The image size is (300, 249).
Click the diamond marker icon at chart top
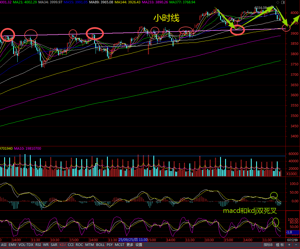(x=277, y=2)
